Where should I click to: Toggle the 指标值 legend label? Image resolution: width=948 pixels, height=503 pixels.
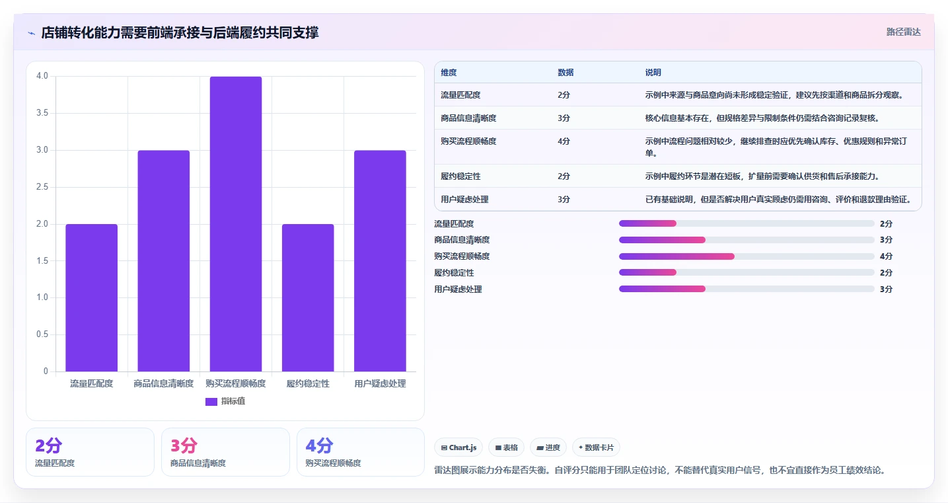tap(233, 401)
